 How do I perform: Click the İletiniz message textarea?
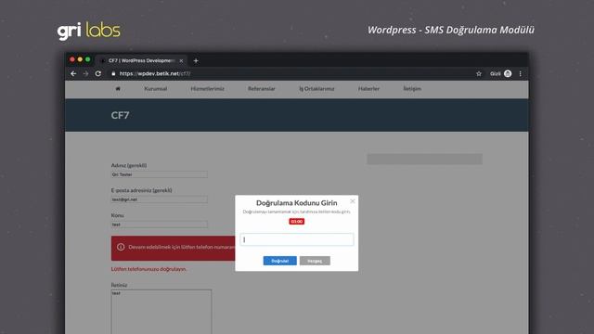coord(161,312)
